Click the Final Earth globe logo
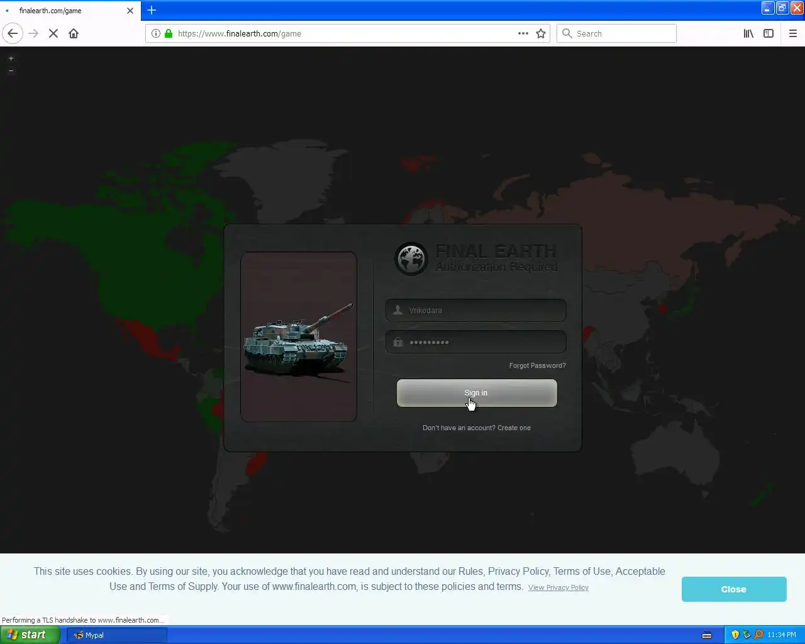The image size is (805, 644). click(411, 258)
